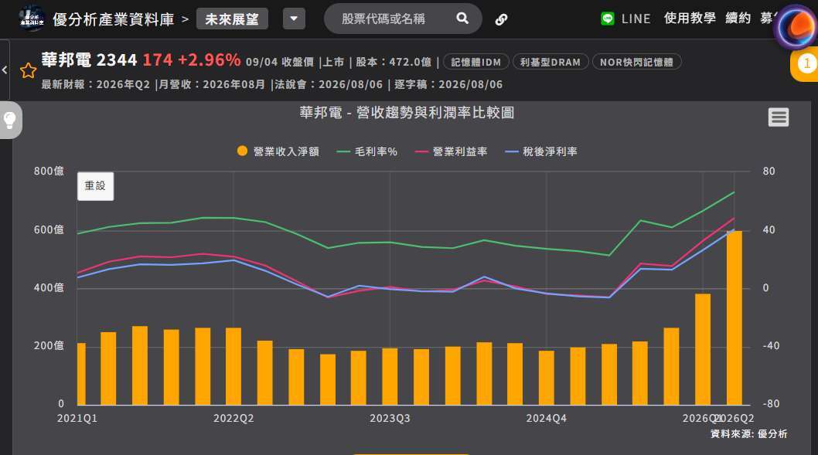Copy page link via chain icon
Image resolution: width=818 pixels, height=455 pixels.
(501, 19)
